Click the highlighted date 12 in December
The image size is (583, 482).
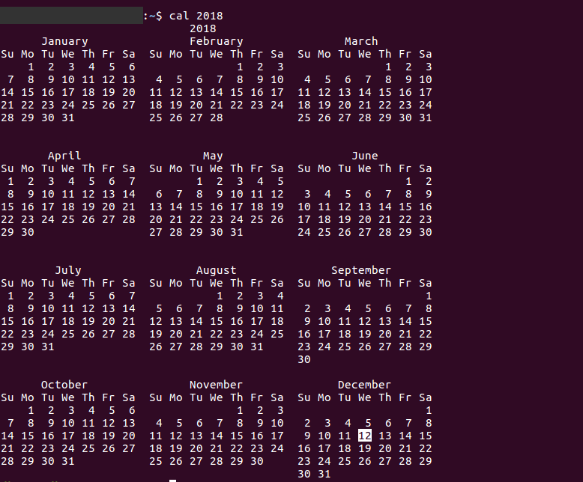[365, 436]
